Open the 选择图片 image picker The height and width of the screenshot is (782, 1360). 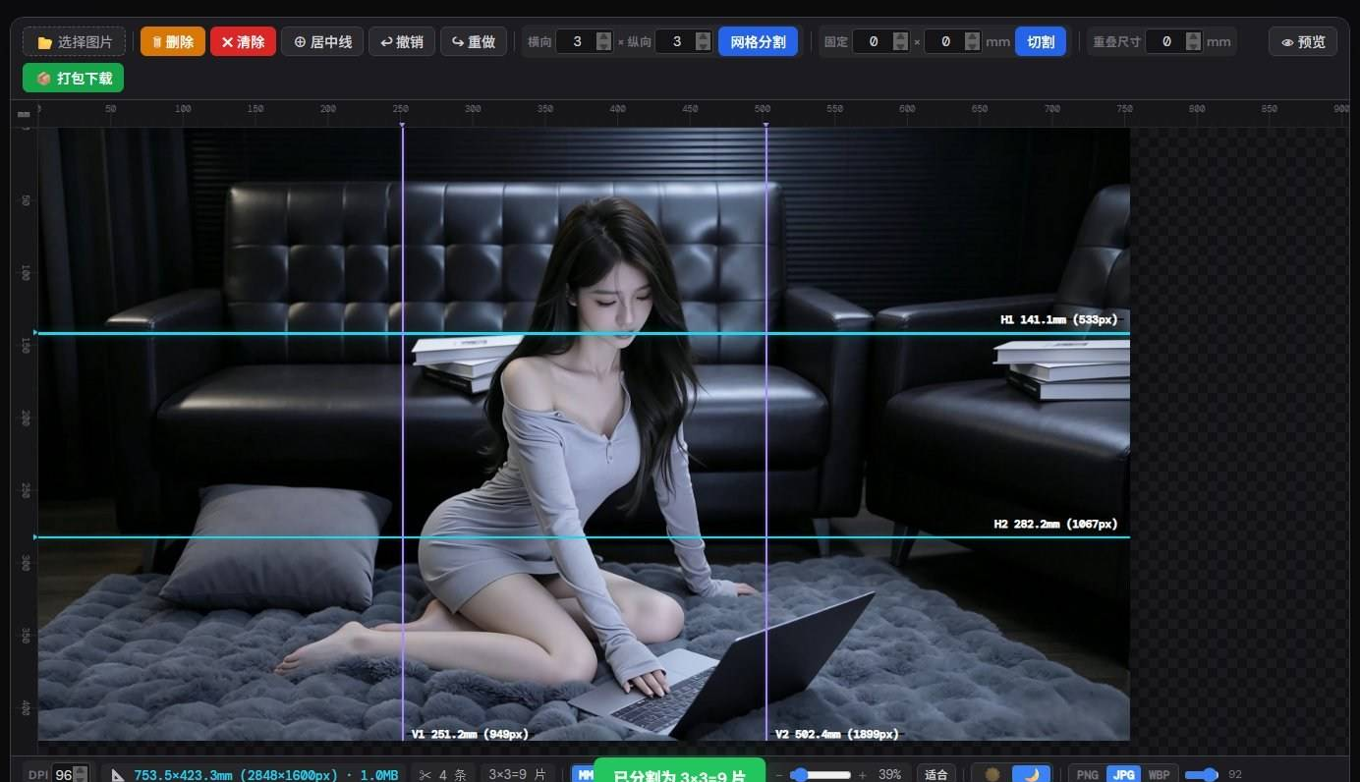[74, 42]
